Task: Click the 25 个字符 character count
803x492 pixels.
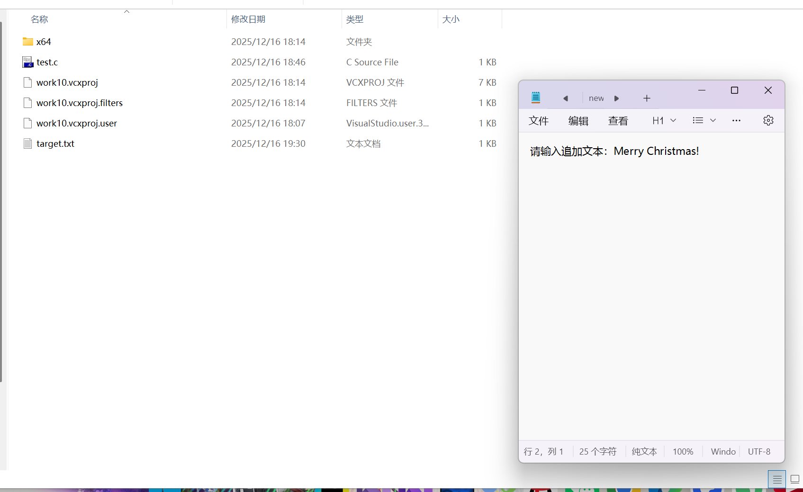Action: pos(598,452)
